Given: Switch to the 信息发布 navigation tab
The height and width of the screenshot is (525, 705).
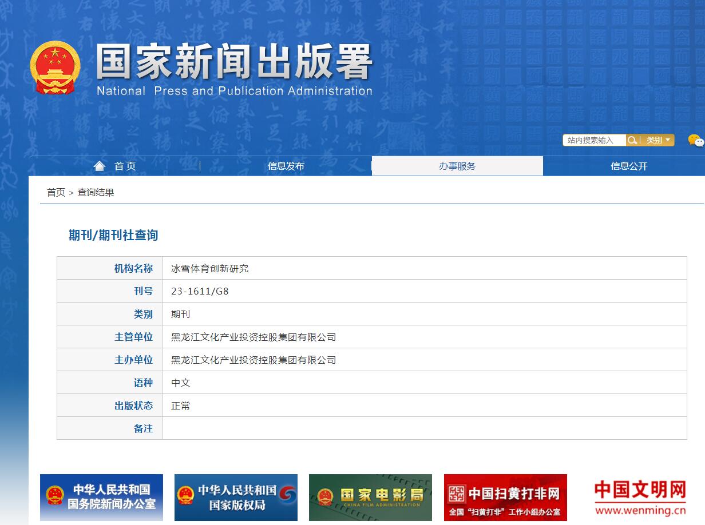Looking at the screenshot, I should 286,166.
